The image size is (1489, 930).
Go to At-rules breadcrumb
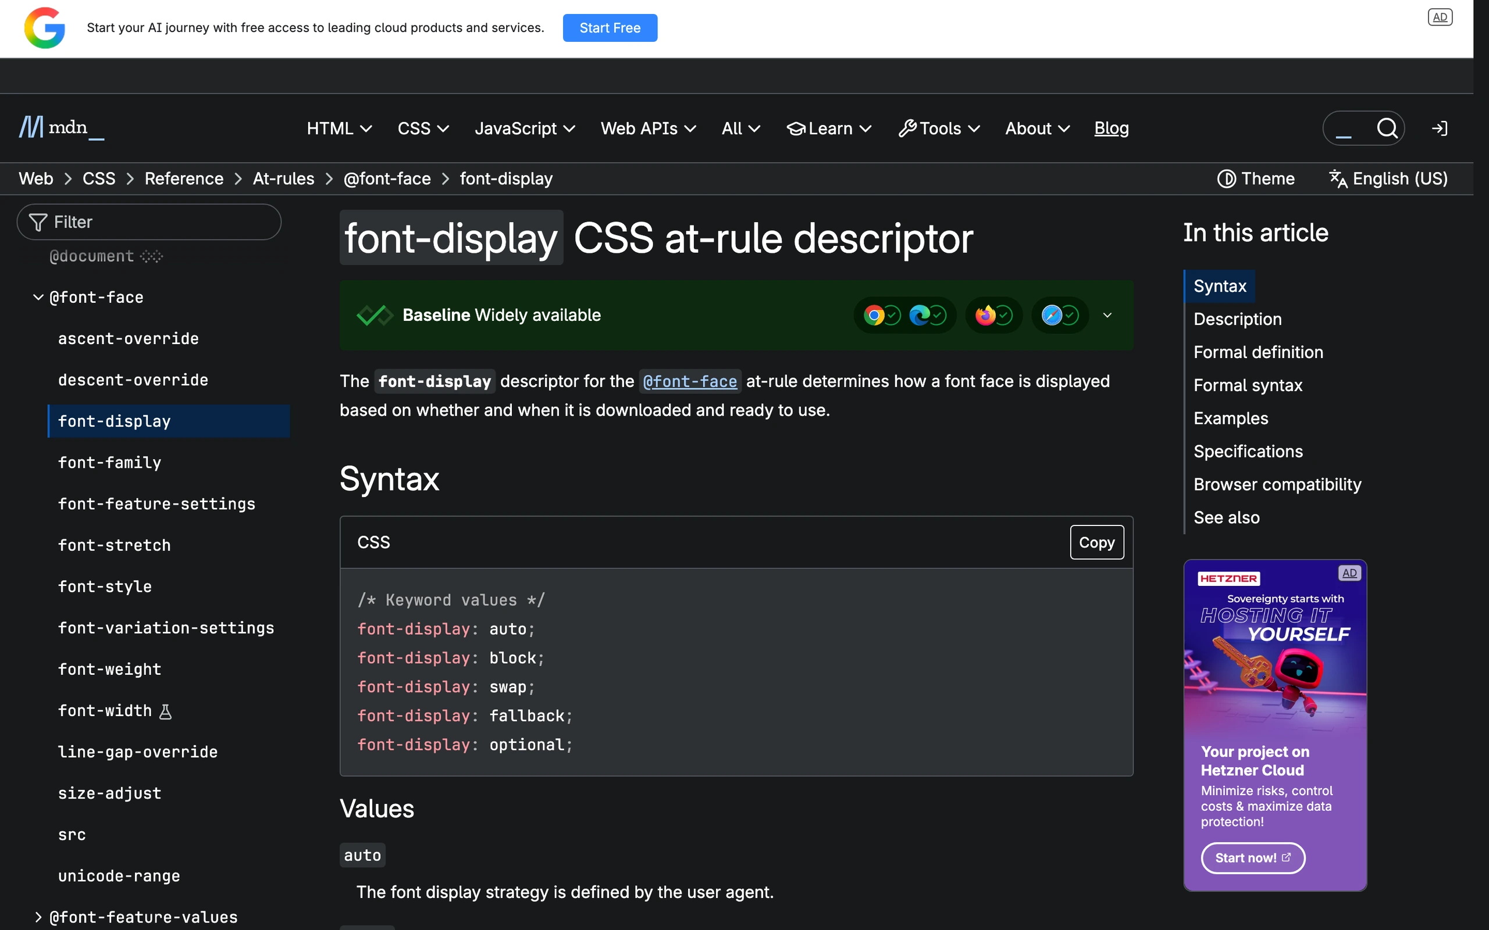click(x=284, y=178)
